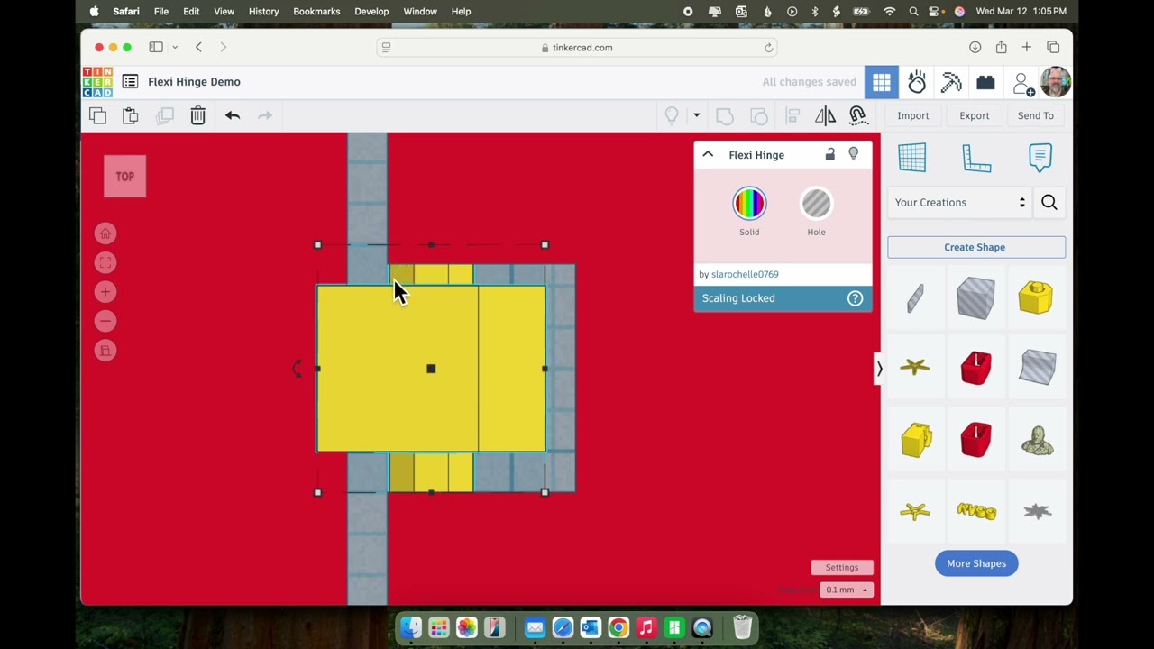1154x649 pixels.
Task: Invite collaborators with the add-person icon
Action: coord(1023,83)
